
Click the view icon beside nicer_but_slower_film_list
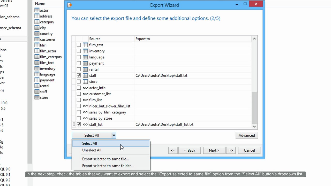click(85, 106)
